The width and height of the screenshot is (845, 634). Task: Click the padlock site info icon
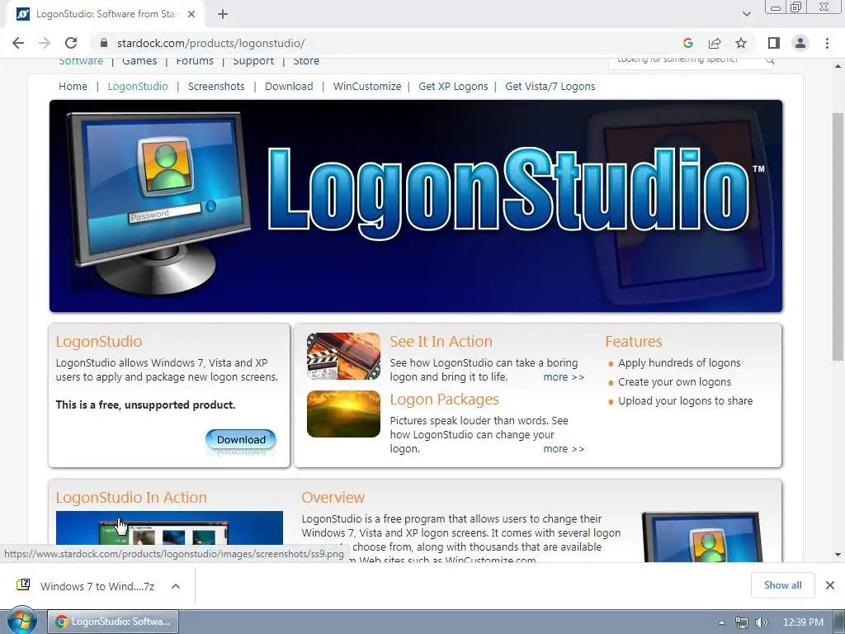(104, 43)
